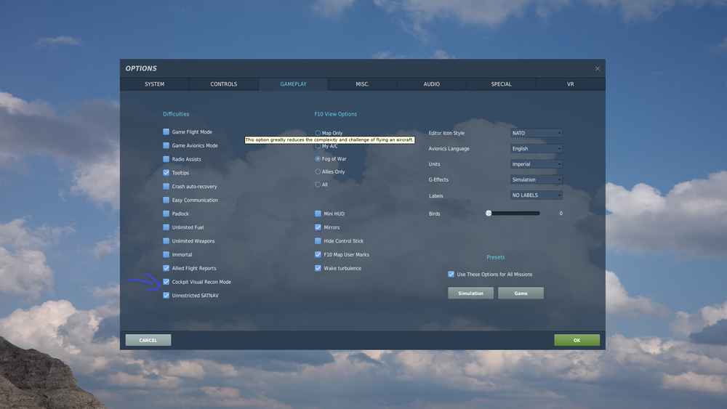Select the GAMEPLAY tab

(x=293, y=84)
